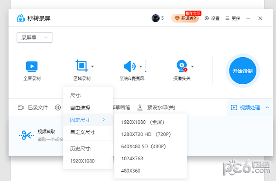Open 已录文件 recorded files
Screen dimensions: 276x181
point(33,107)
